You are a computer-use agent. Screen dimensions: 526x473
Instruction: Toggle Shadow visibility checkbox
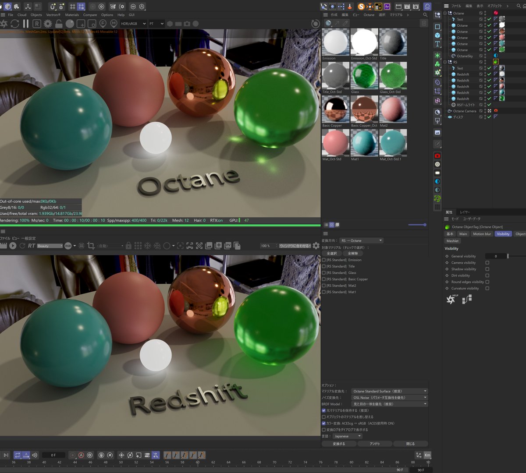(x=487, y=269)
